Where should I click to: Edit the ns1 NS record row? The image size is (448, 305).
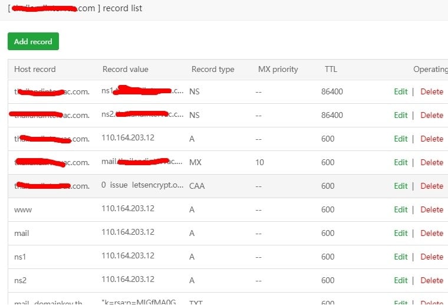[x=401, y=91]
